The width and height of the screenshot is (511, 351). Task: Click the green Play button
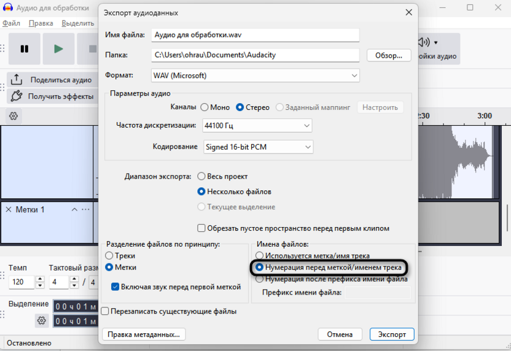[x=59, y=49]
